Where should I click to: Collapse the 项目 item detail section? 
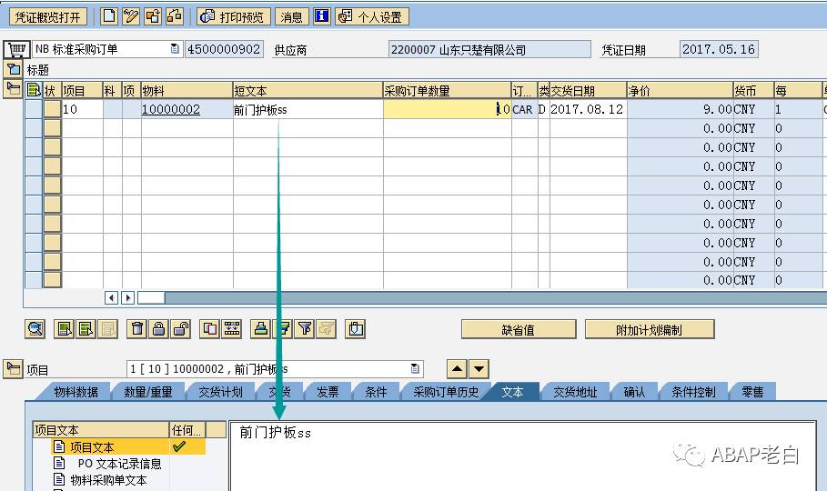pyautogui.click(x=13, y=368)
